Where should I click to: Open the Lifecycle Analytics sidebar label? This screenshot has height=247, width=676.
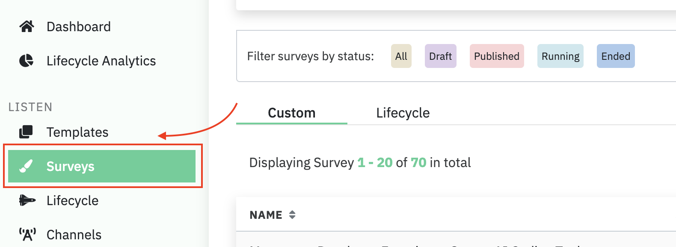point(101,61)
